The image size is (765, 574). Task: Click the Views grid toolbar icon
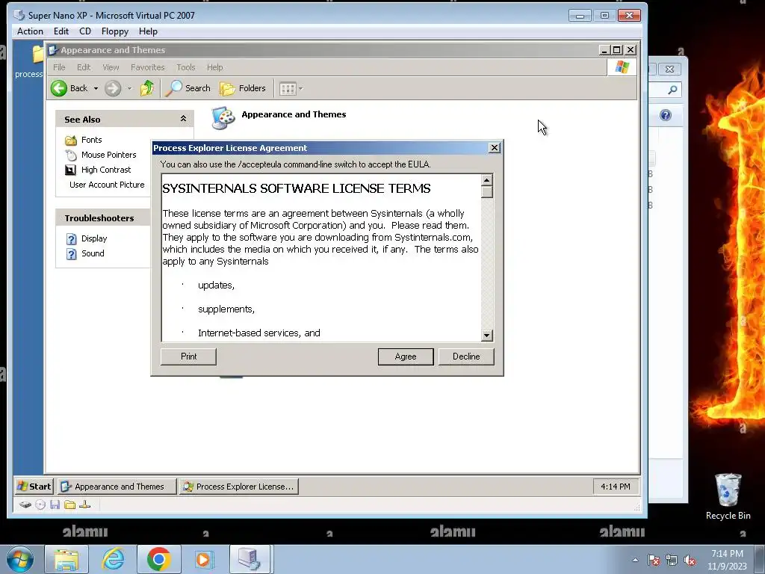point(288,89)
